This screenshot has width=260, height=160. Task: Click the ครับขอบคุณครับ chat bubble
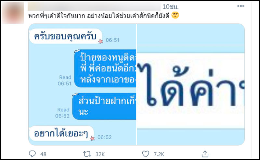pyautogui.click(x=66, y=36)
